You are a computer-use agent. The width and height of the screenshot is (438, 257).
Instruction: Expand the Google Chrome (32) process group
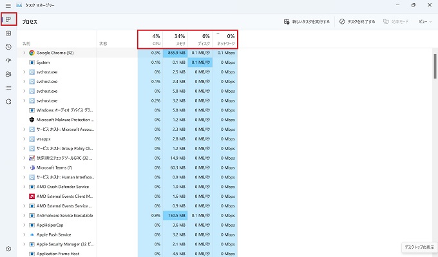[24, 53]
